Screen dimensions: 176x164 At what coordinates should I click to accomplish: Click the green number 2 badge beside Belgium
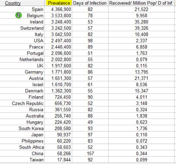(18, 15)
